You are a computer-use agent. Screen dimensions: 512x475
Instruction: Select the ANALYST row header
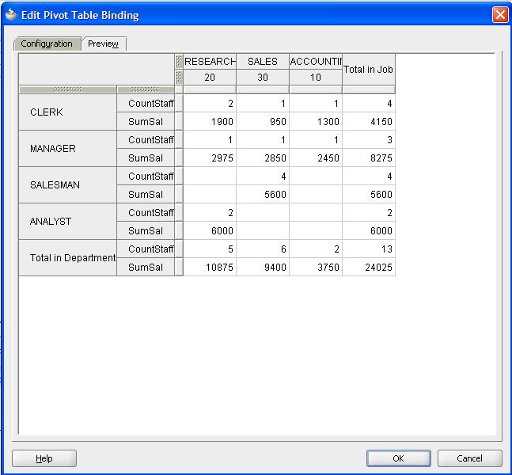(x=51, y=222)
